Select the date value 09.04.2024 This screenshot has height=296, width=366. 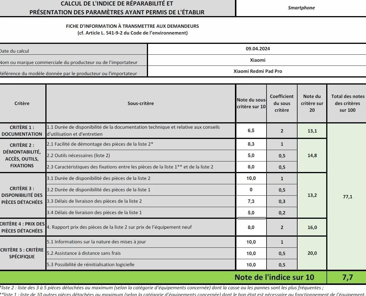[257, 49]
